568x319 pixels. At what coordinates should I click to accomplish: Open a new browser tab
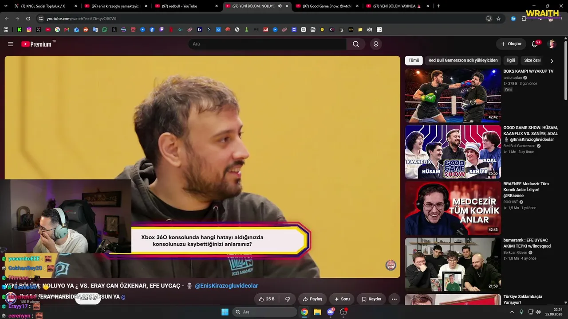[x=438, y=6]
